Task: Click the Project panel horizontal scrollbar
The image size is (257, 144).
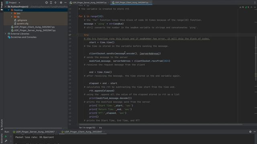Action: [x=33, y=128]
